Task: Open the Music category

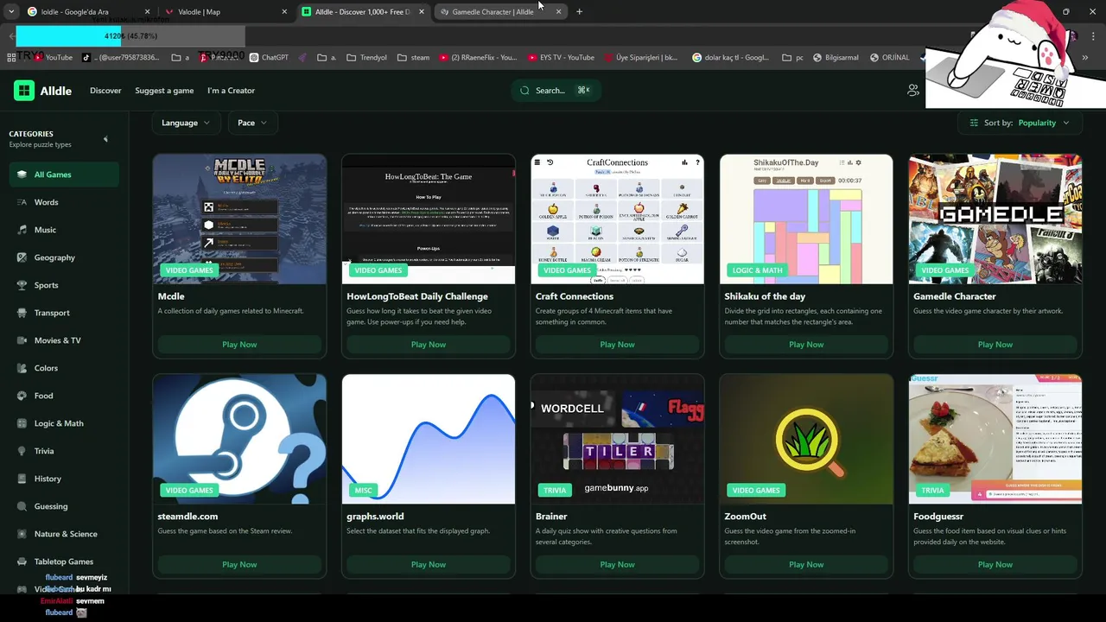Action: (65, 230)
